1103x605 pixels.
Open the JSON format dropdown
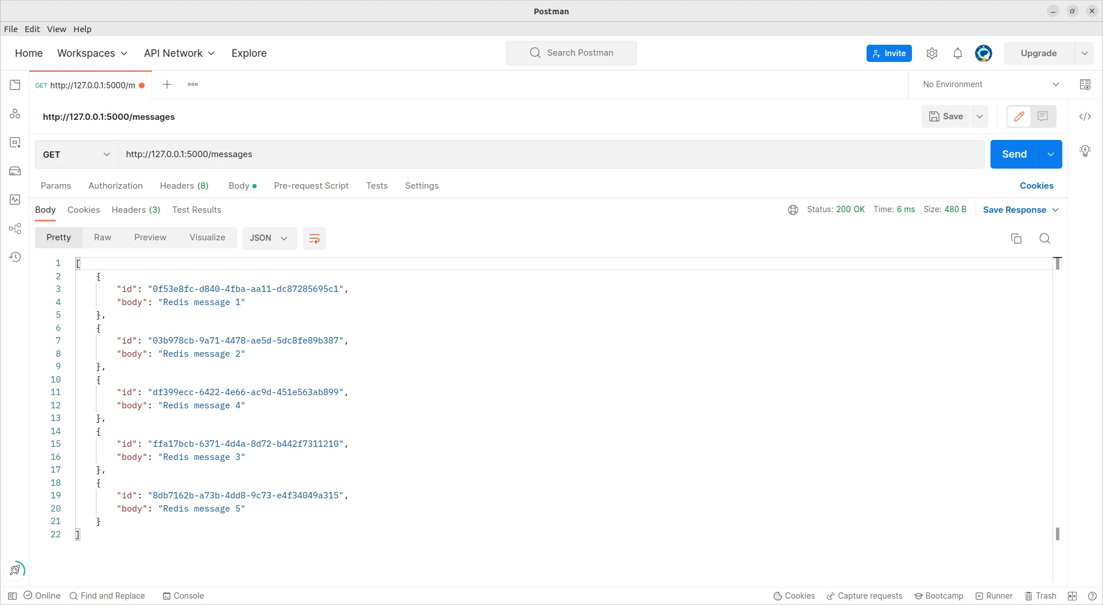(269, 238)
